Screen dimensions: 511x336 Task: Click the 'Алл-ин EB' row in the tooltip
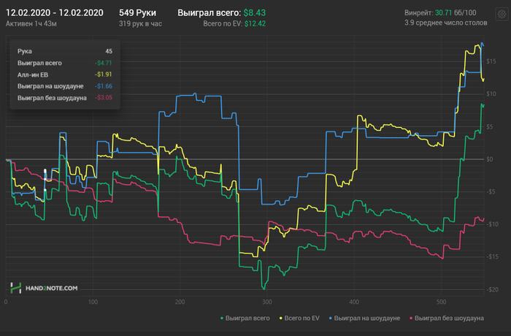64,75
